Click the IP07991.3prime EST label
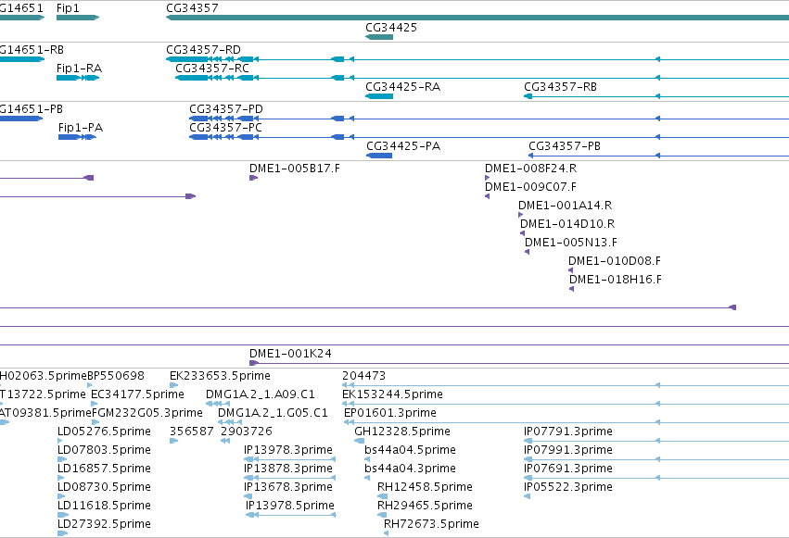The height and width of the screenshot is (538, 789). (x=568, y=450)
